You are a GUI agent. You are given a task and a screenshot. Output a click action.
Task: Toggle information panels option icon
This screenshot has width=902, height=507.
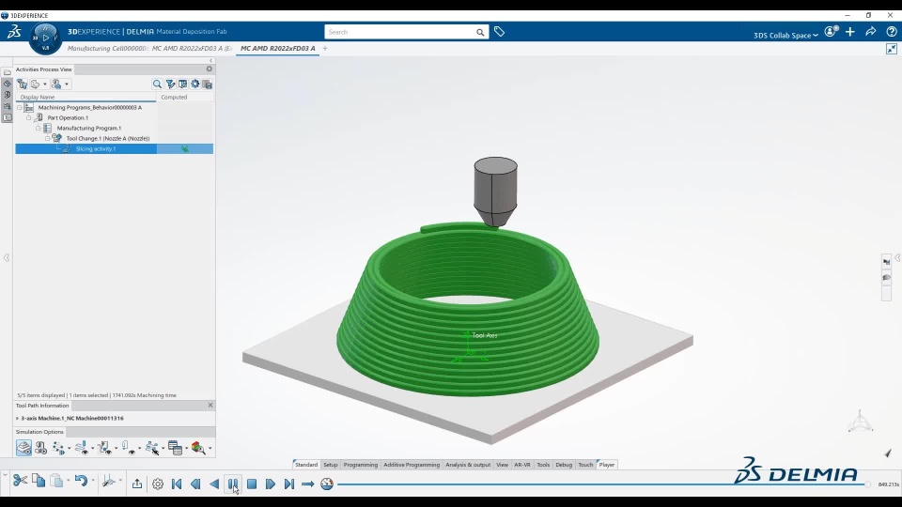pos(176,448)
